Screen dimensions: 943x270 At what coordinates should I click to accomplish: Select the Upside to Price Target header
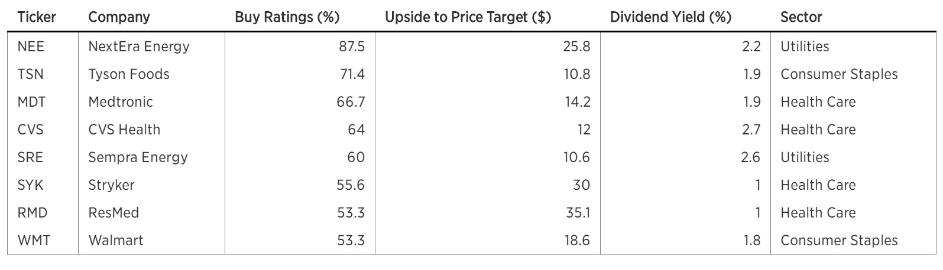coord(468,17)
